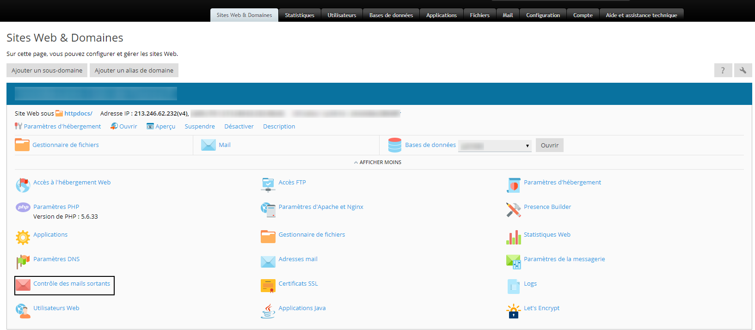The width and height of the screenshot is (755, 330).
Task: Open Contrôle des mails sortants link
Action: click(72, 283)
